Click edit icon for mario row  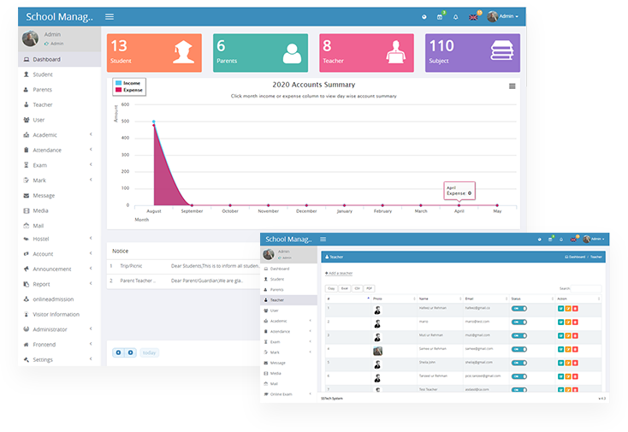tap(568, 323)
